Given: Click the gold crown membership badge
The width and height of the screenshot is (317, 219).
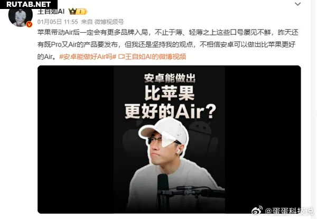Looking at the screenshot, I should coord(78,11).
